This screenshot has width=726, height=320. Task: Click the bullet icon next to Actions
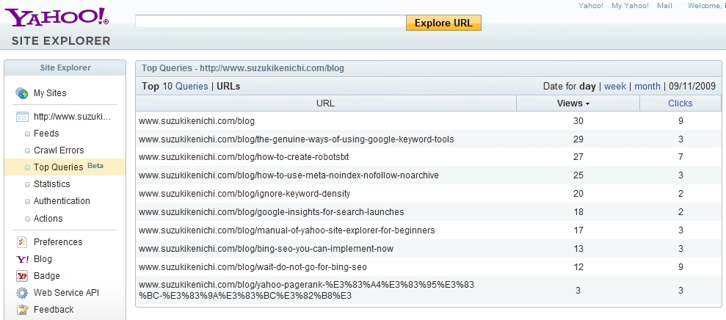click(28, 219)
